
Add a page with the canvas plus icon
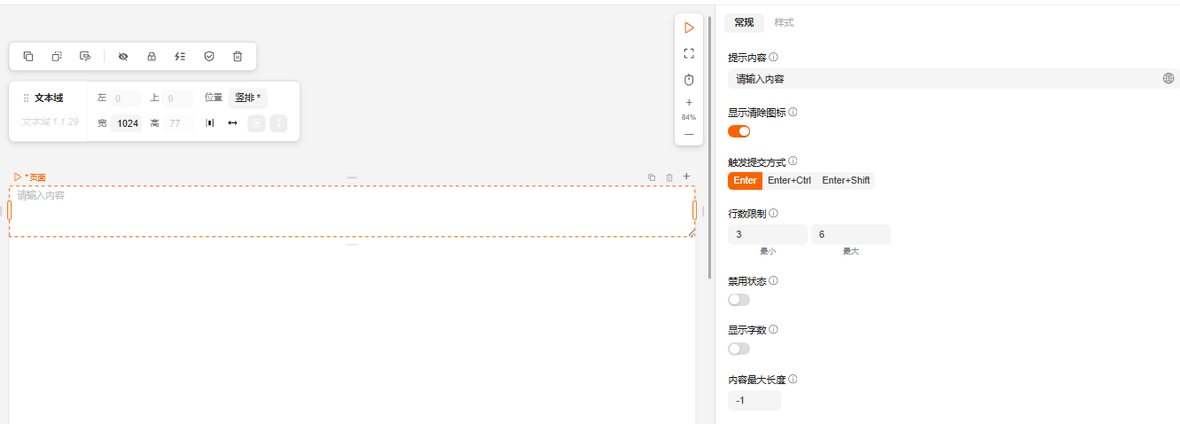[686, 177]
